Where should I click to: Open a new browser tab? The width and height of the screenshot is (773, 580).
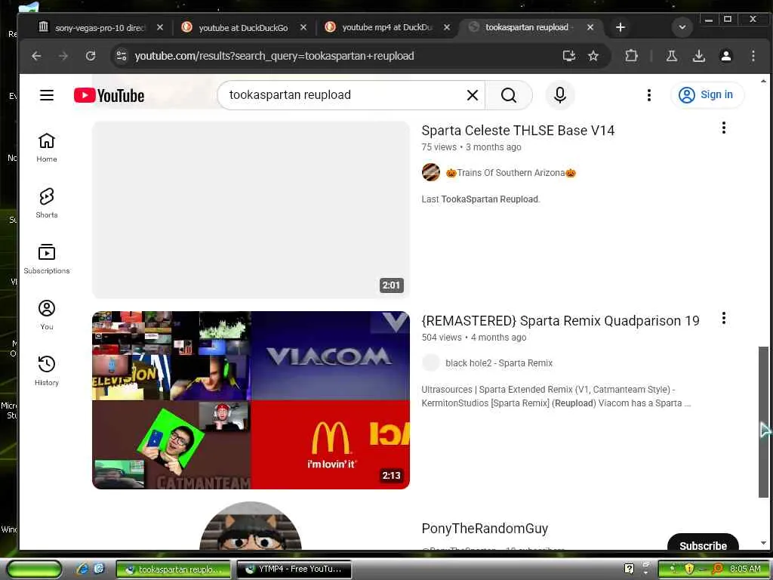coord(621,27)
